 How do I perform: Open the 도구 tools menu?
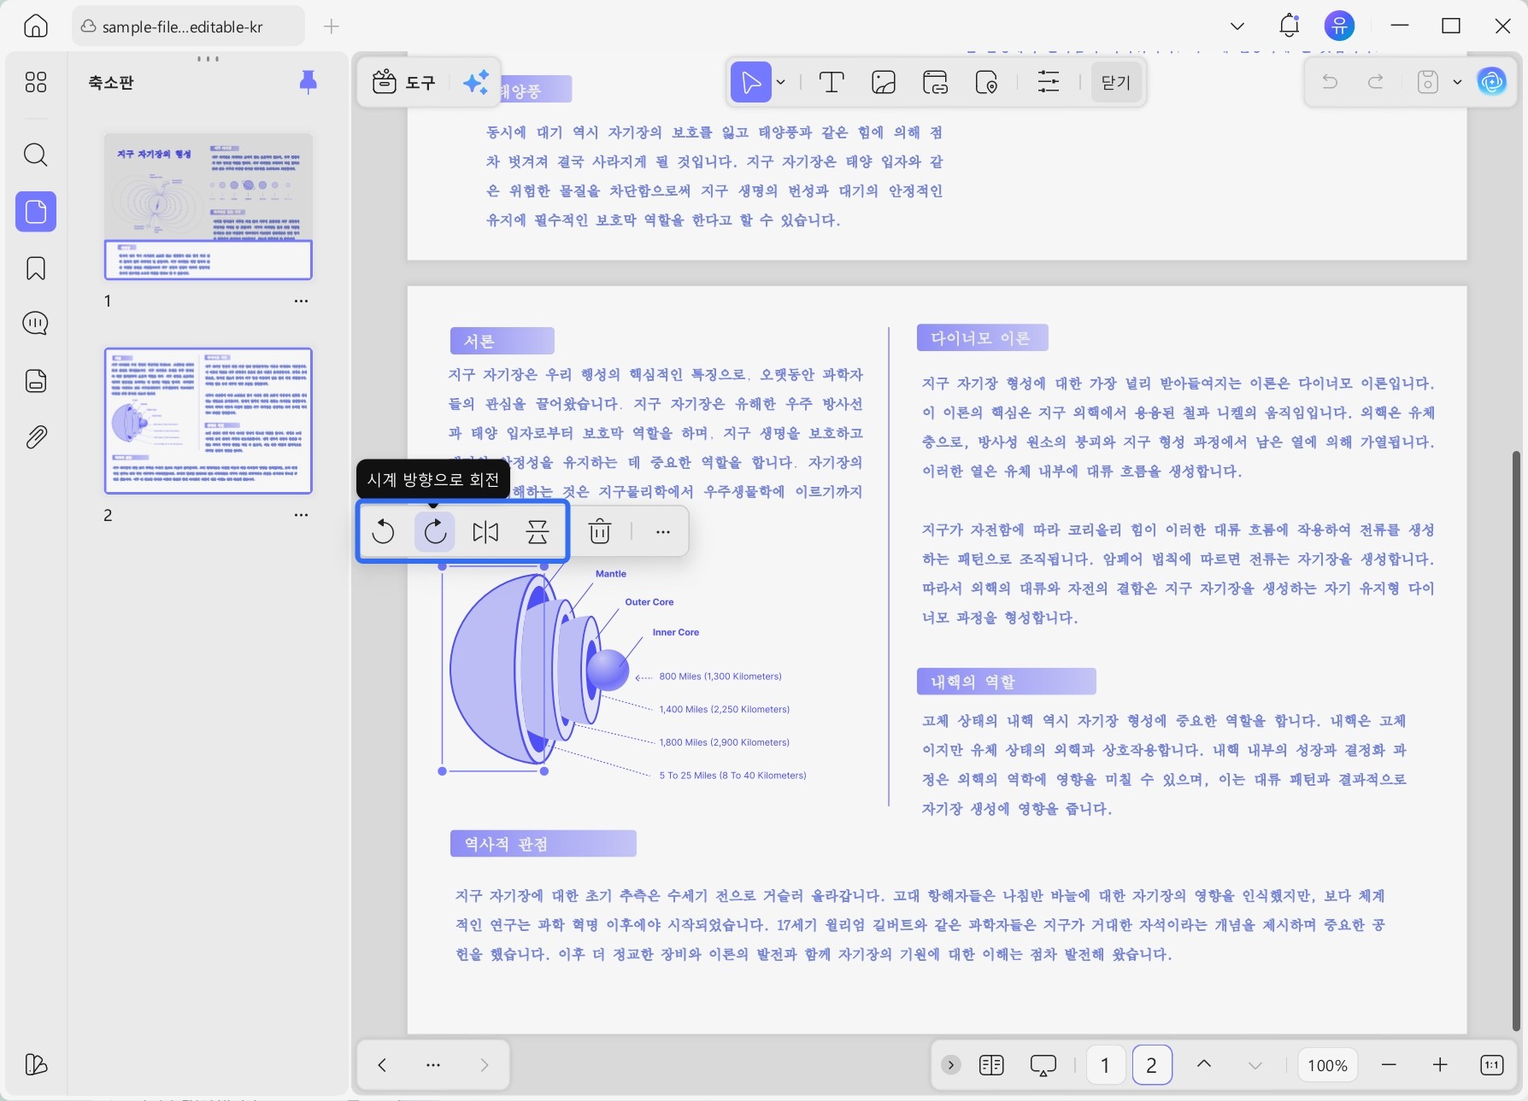coord(403,82)
